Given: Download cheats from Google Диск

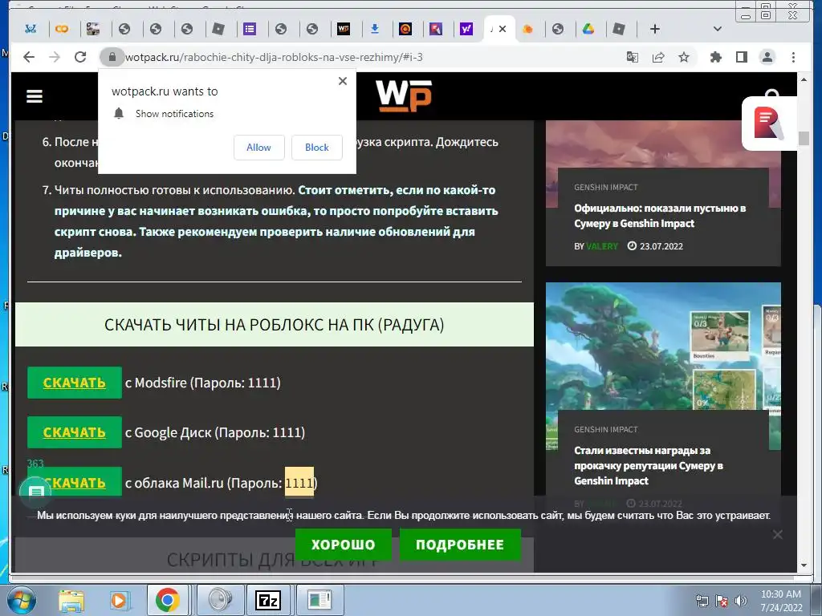Looking at the screenshot, I should (x=75, y=432).
